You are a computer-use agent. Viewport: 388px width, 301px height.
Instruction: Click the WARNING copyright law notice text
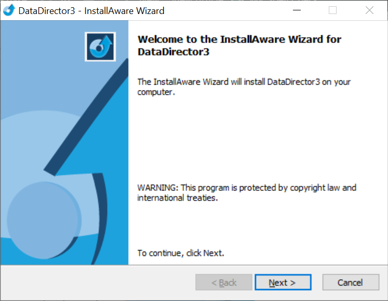(247, 193)
